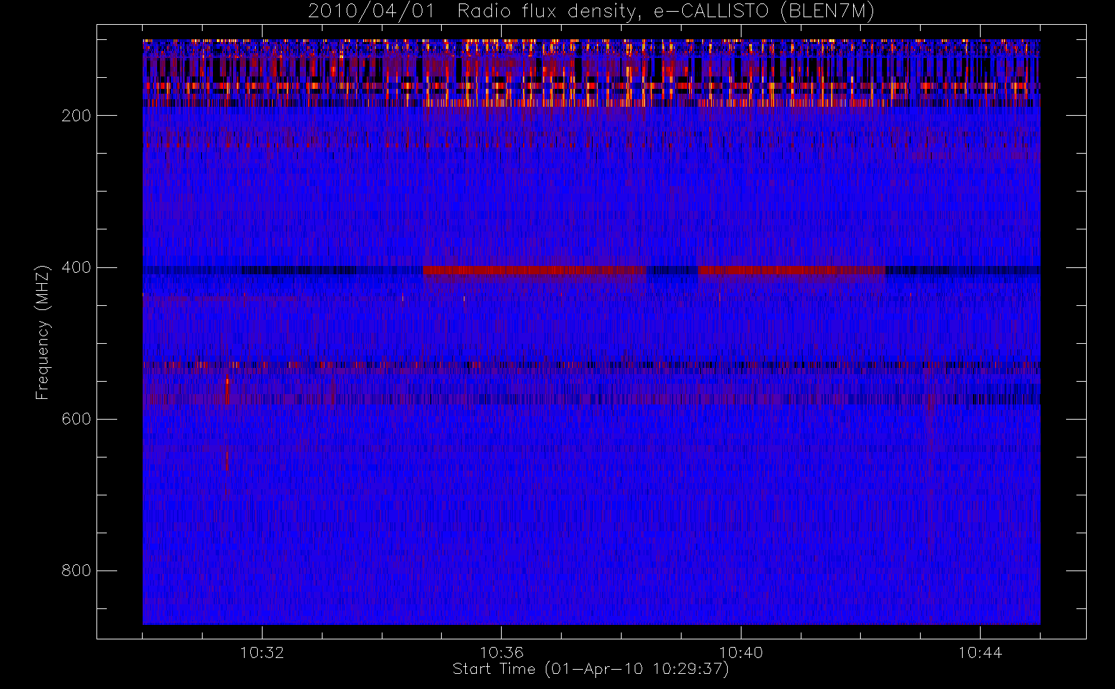Screen dimensions: 1115x689
Task: Click the bright red spike near 560 MHz
Action: [227, 391]
